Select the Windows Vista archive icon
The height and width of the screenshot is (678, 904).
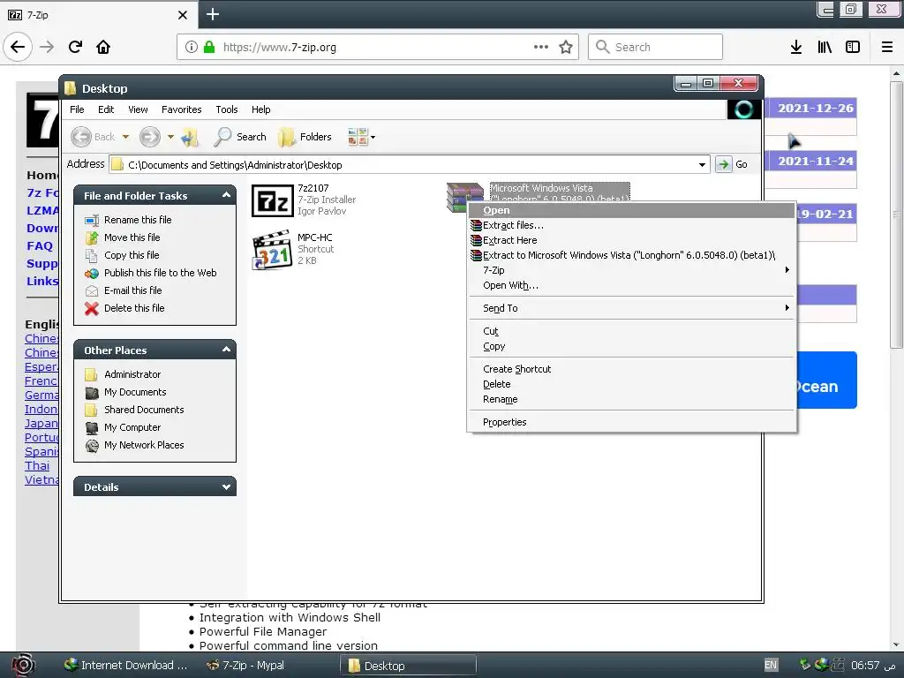[x=464, y=197]
